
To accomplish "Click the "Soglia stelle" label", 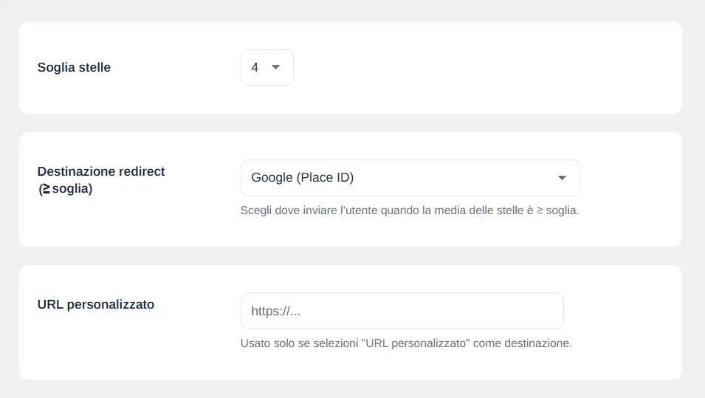I will coord(74,67).
